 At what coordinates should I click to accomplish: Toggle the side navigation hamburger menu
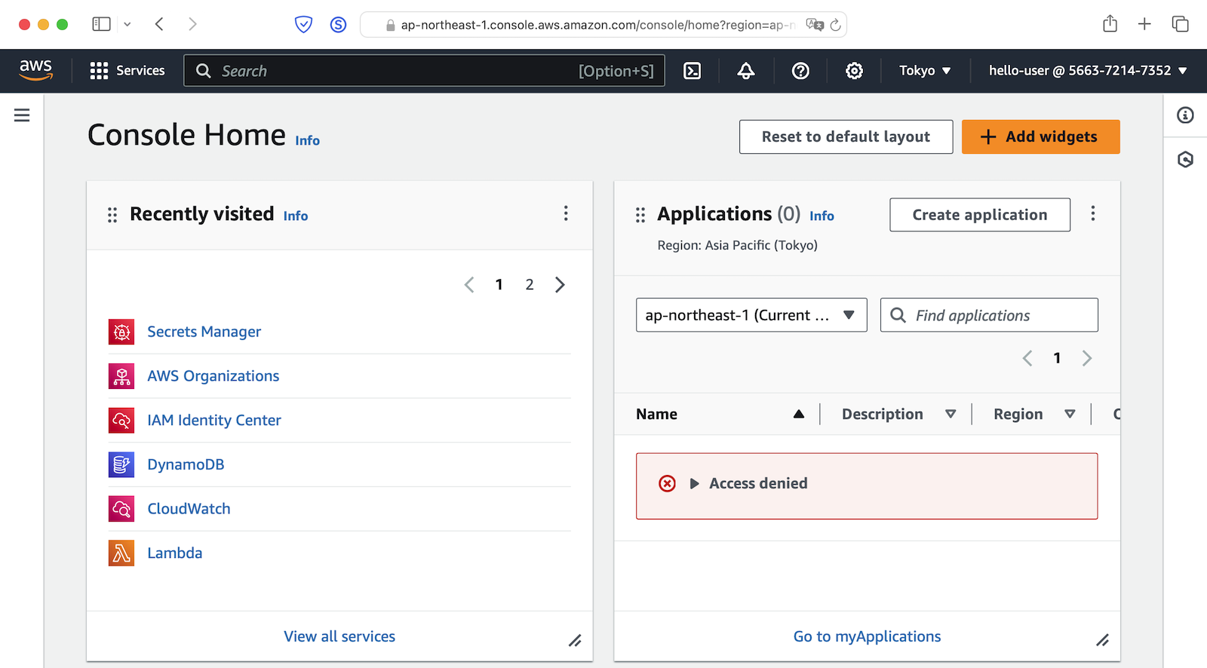coord(22,115)
